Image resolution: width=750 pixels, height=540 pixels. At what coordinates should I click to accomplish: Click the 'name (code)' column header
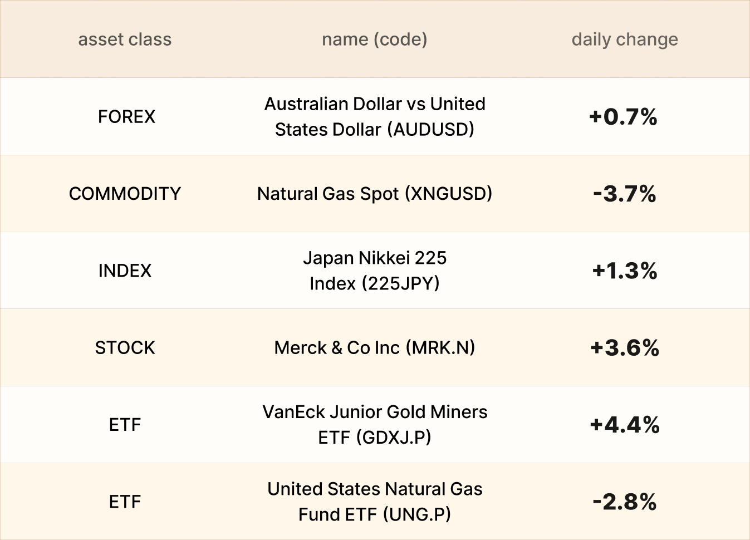374,40
